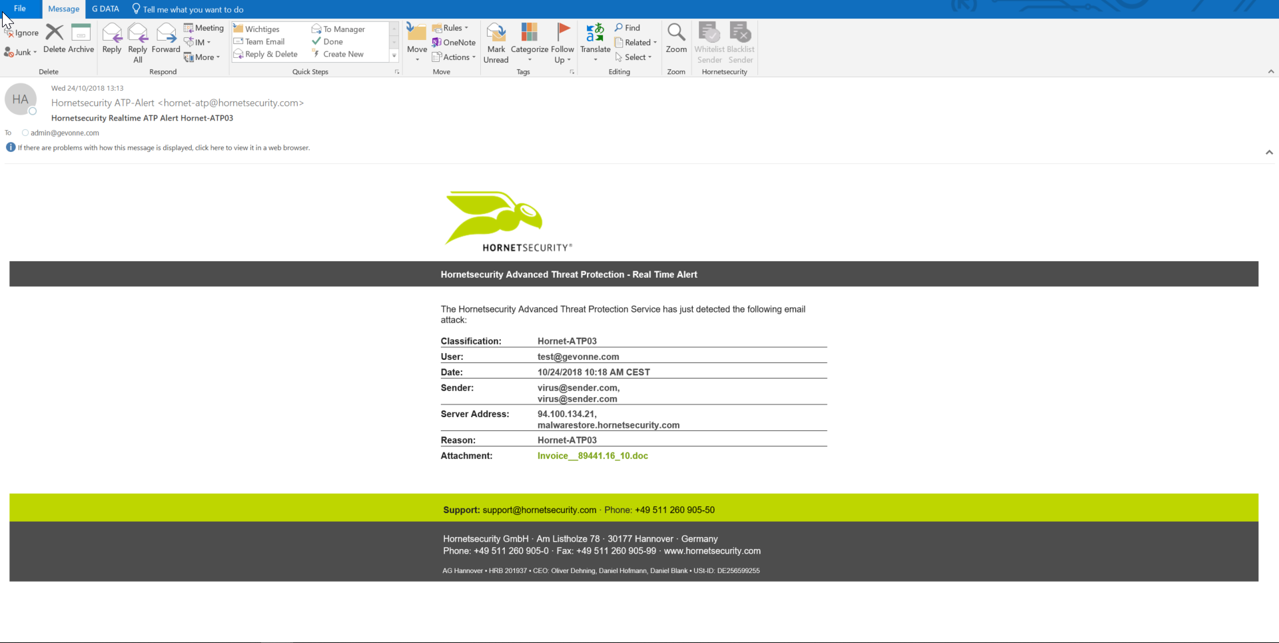This screenshot has width=1279, height=643.
Task: Translate the message
Action: 596,43
